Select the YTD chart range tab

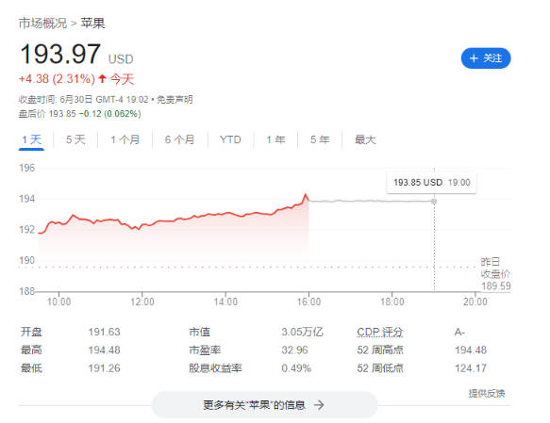tap(230, 139)
